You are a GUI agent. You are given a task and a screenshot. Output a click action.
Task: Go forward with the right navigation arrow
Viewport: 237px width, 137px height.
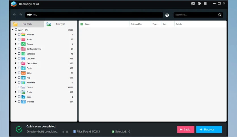21,15
